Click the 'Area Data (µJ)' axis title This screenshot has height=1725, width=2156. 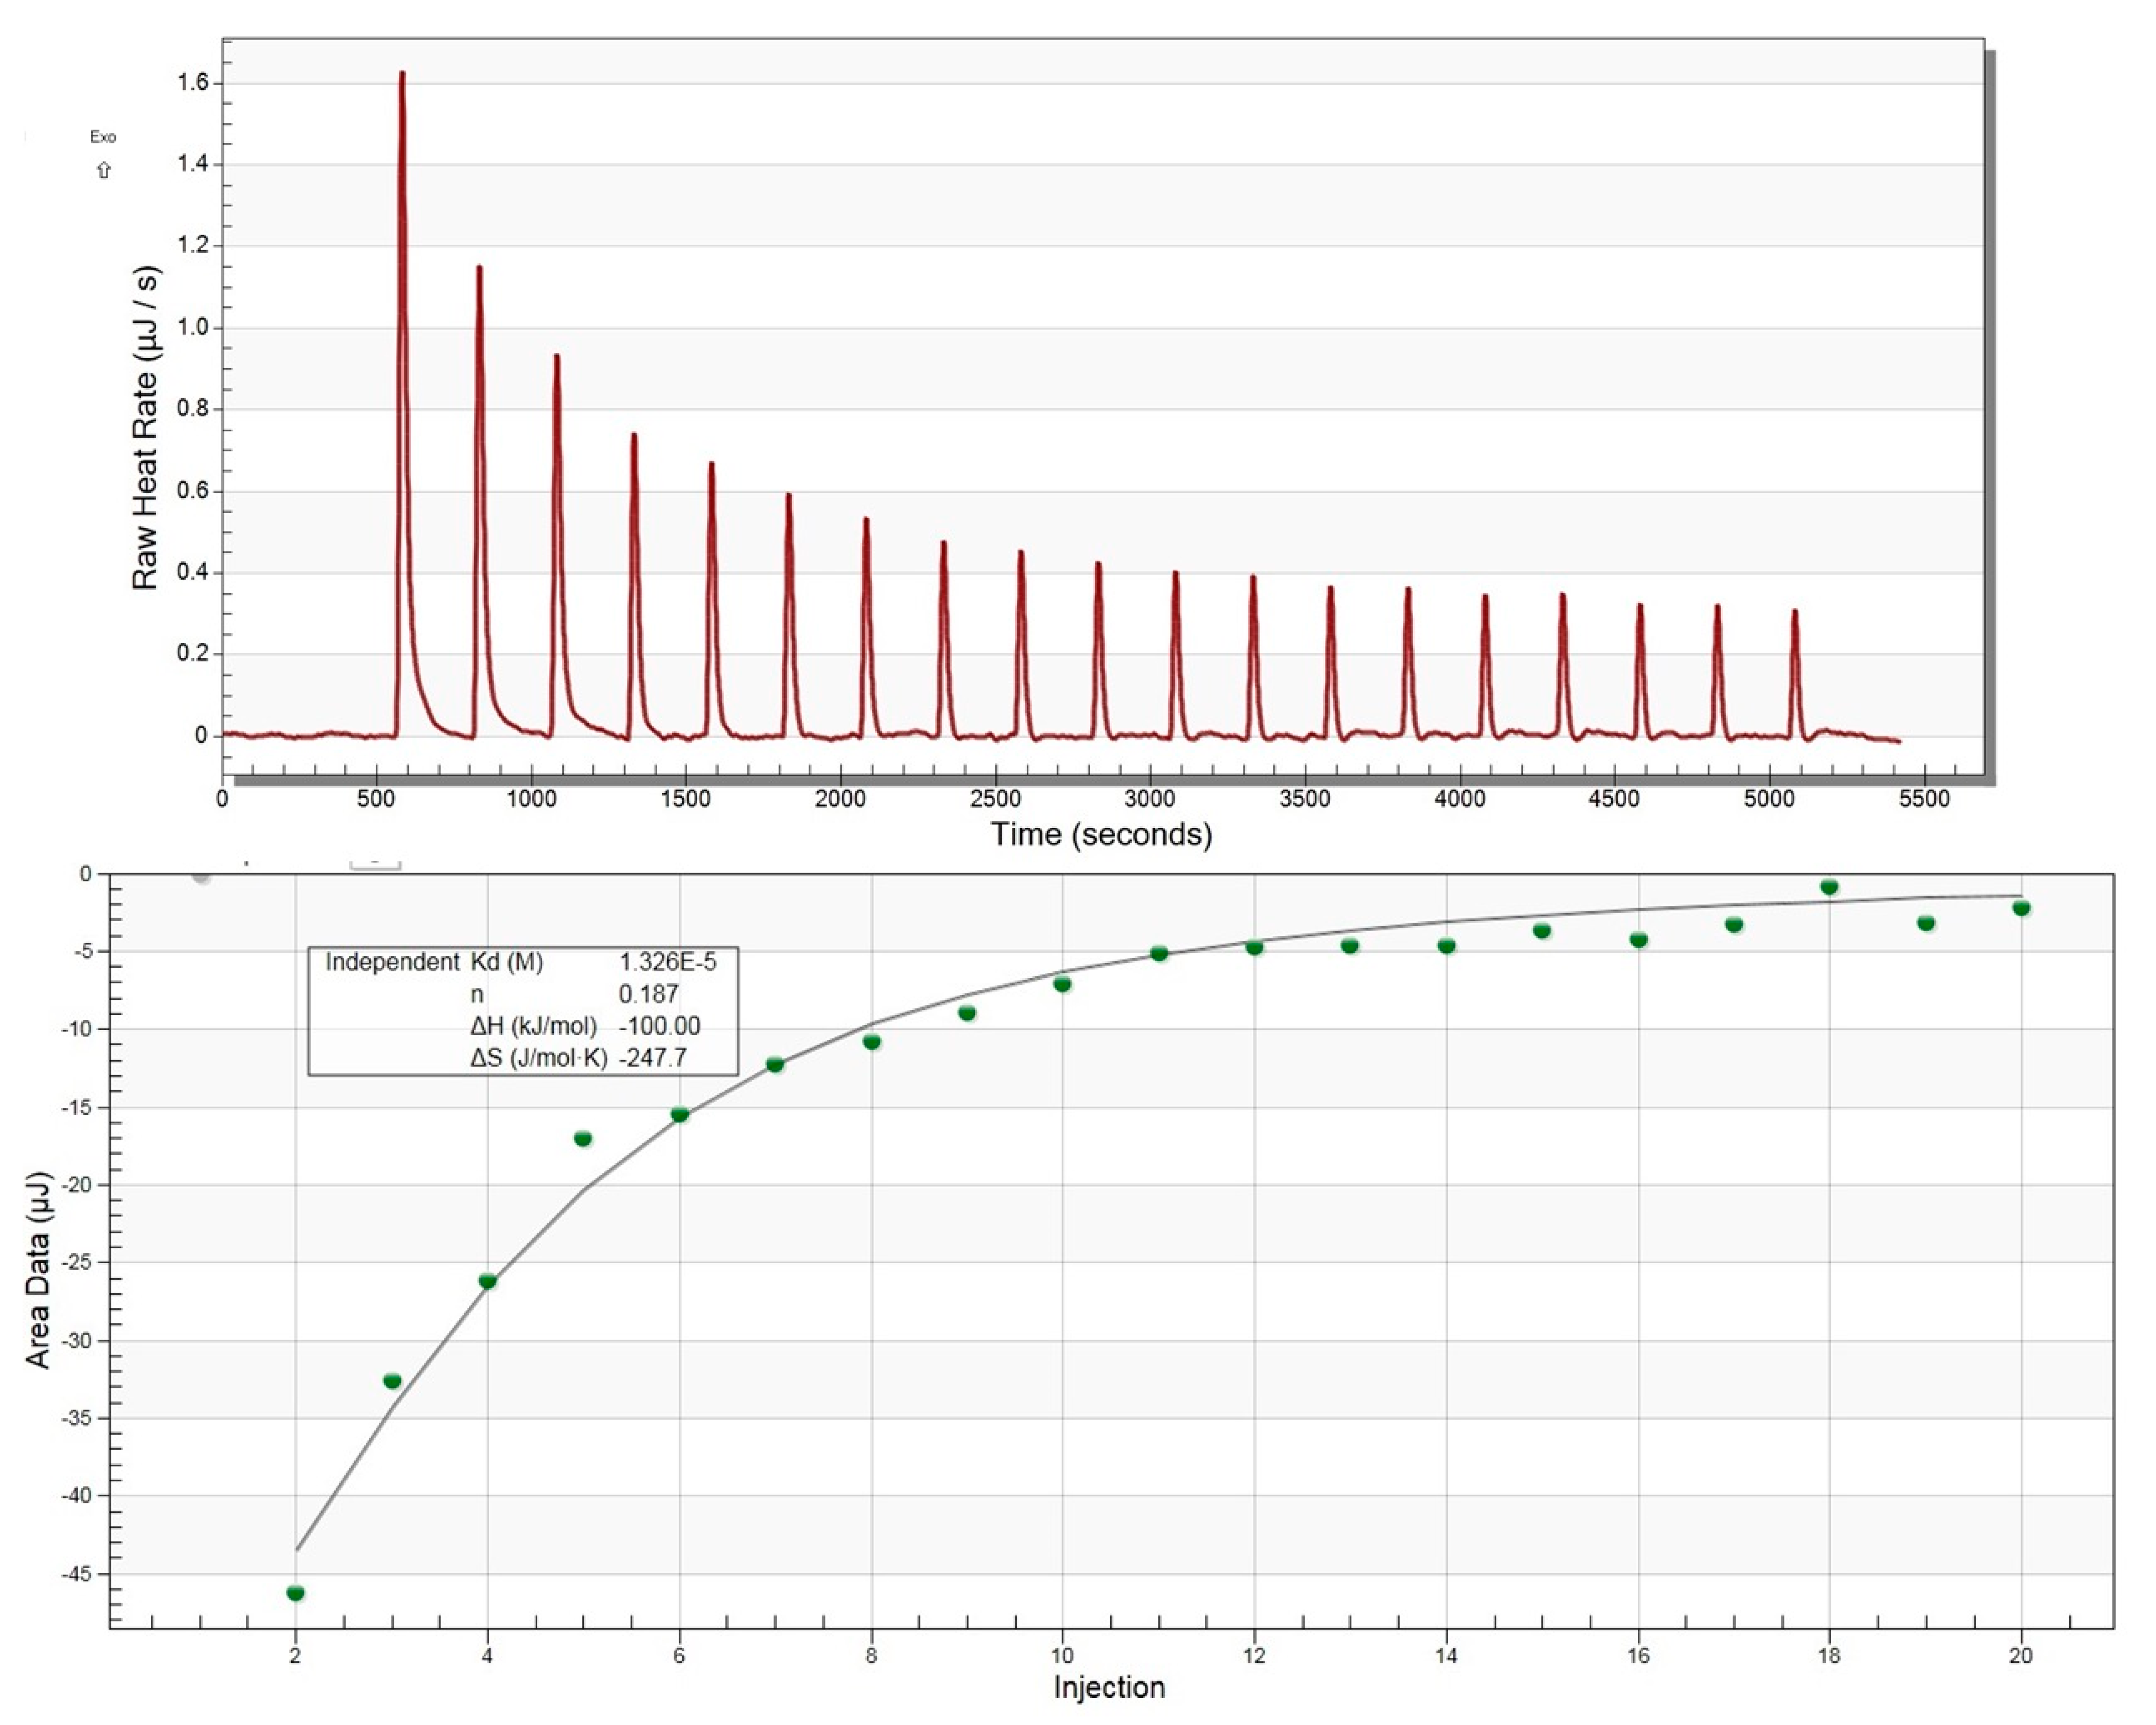(x=38, y=1270)
